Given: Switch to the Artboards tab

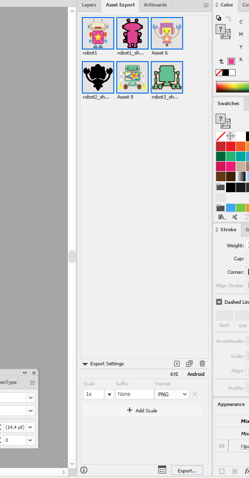Looking at the screenshot, I should coord(155,5).
